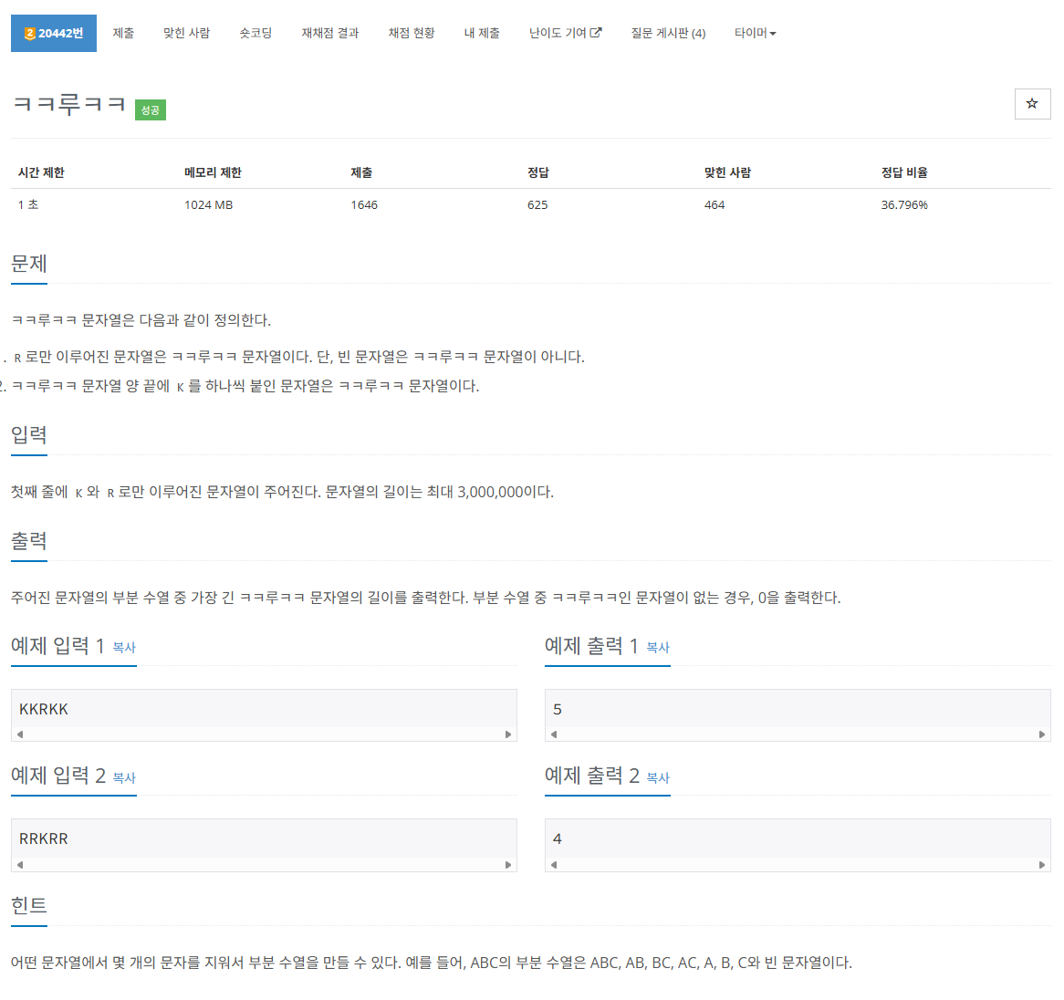Copy example output 1 with 복사

[x=658, y=648]
